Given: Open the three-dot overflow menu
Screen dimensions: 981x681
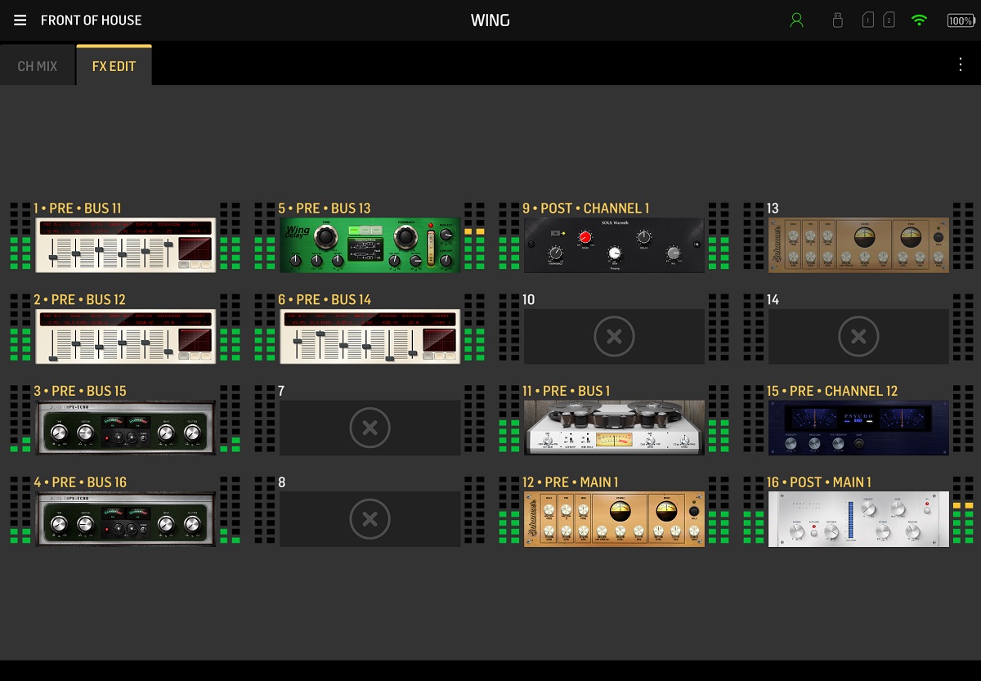Looking at the screenshot, I should coord(961,65).
